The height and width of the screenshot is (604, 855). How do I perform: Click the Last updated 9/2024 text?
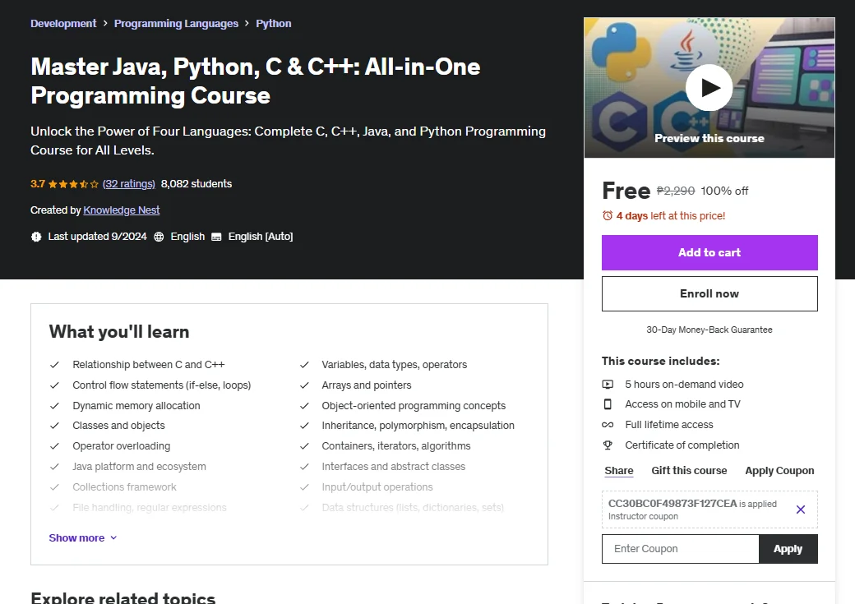point(97,237)
